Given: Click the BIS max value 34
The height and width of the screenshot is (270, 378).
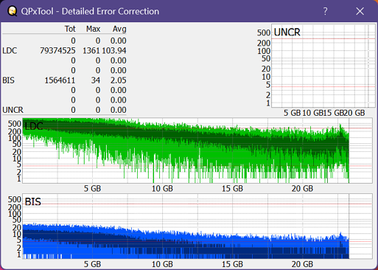Looking at the screenshot, I should point(96,80).
